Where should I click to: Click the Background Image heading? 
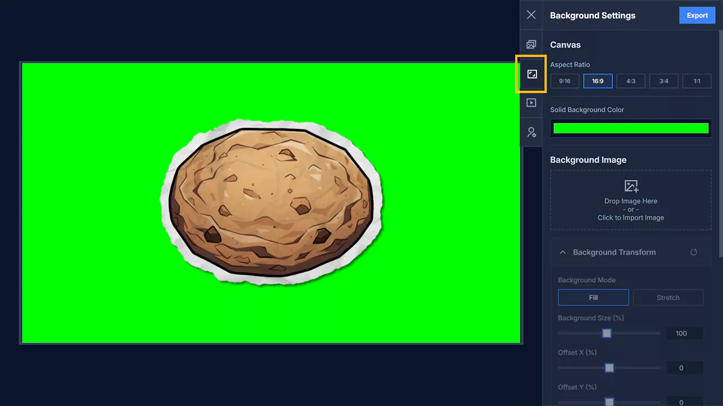588,160
